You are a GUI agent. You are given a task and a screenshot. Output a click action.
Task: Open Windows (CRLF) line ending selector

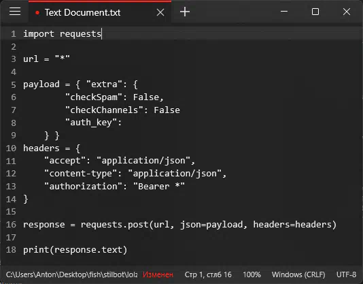[298, 274]
